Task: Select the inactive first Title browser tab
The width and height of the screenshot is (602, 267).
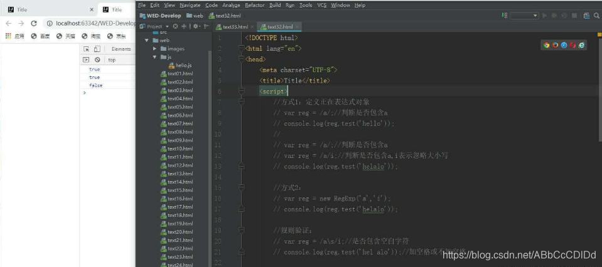Action: click(x=50, y=9)
